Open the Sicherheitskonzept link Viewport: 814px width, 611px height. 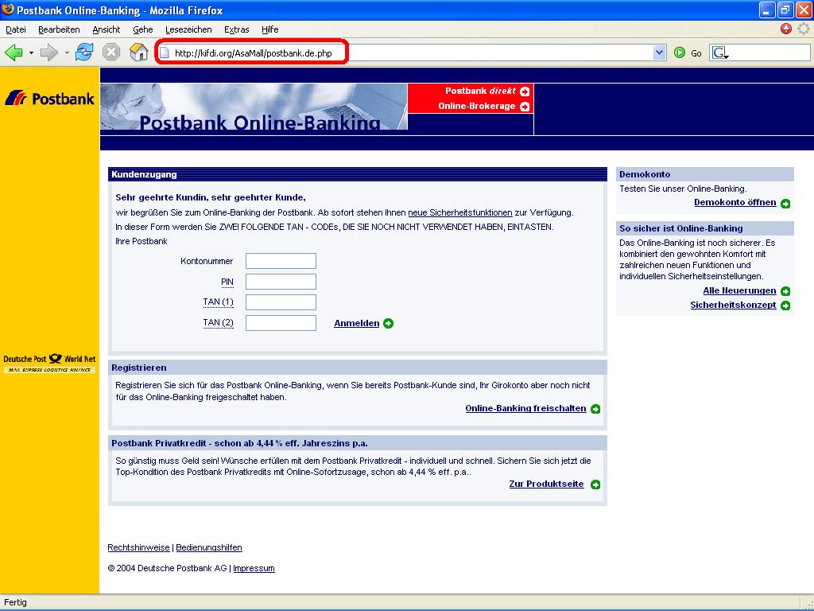point(733,305)
